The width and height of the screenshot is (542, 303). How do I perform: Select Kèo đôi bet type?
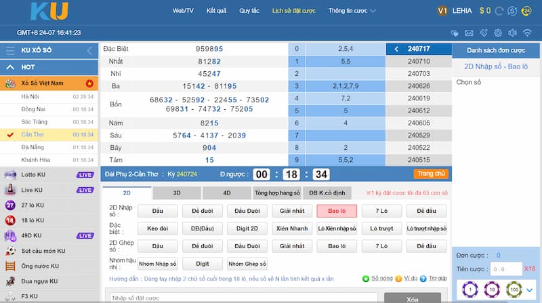[158, 228]
